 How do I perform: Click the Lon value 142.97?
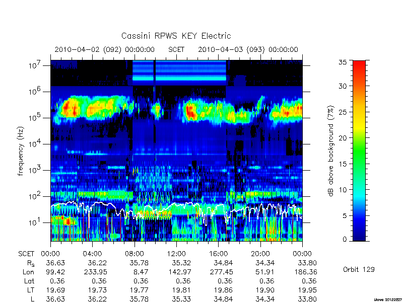point(179,272)
